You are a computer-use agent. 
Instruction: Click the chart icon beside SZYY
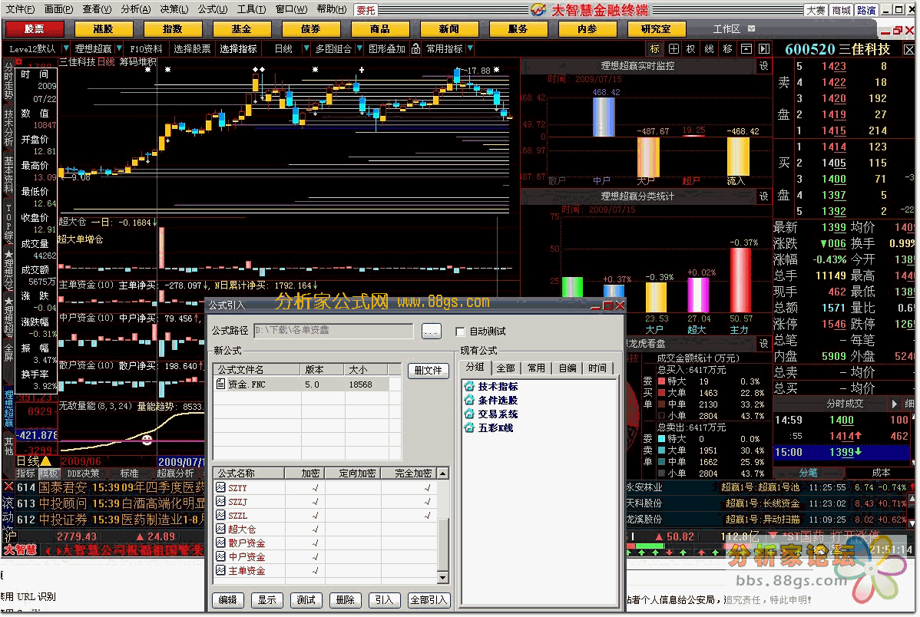220,487
